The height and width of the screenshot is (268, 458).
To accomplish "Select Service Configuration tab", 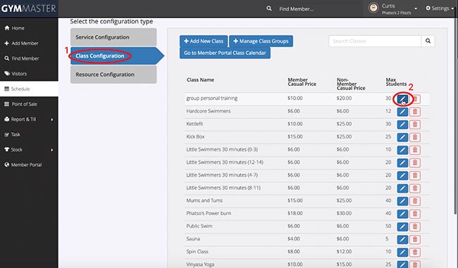I will pos(113,37).
